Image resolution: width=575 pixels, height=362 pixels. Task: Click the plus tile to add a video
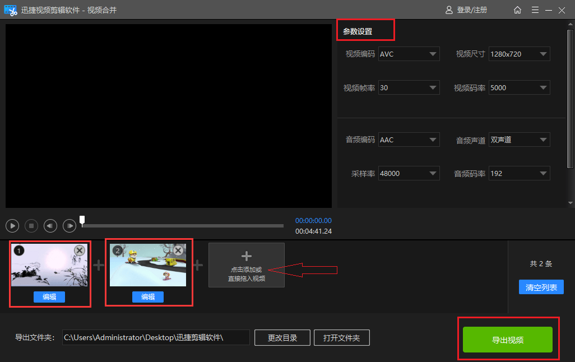point(247,265)
